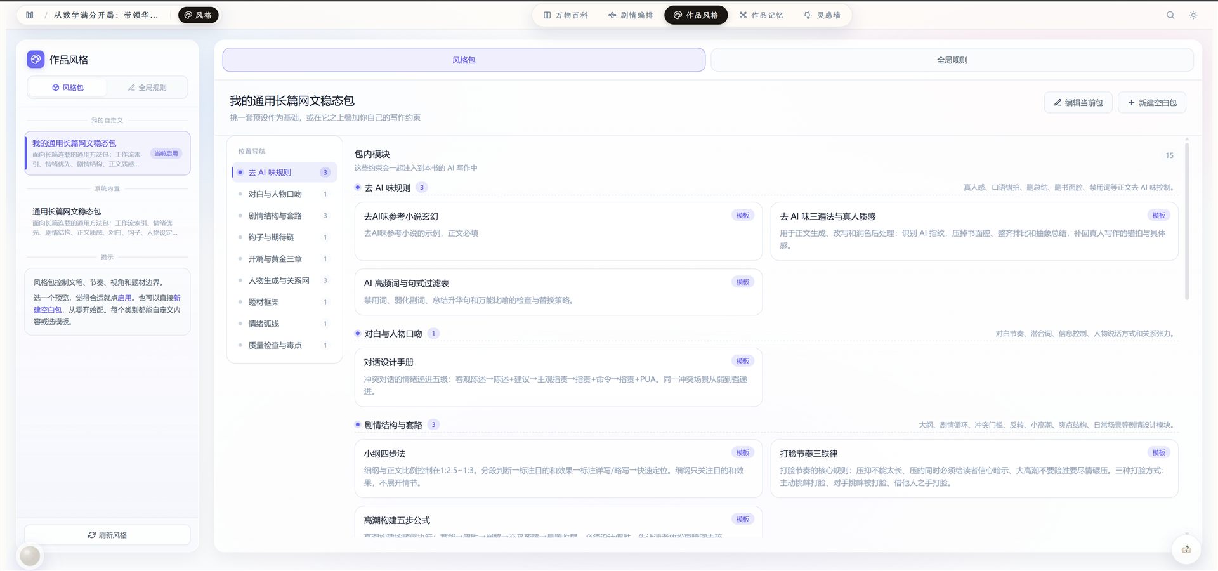Jump to 剧情结构与套路 in navigation
The image size is (1218, 571).
point(284,216)
